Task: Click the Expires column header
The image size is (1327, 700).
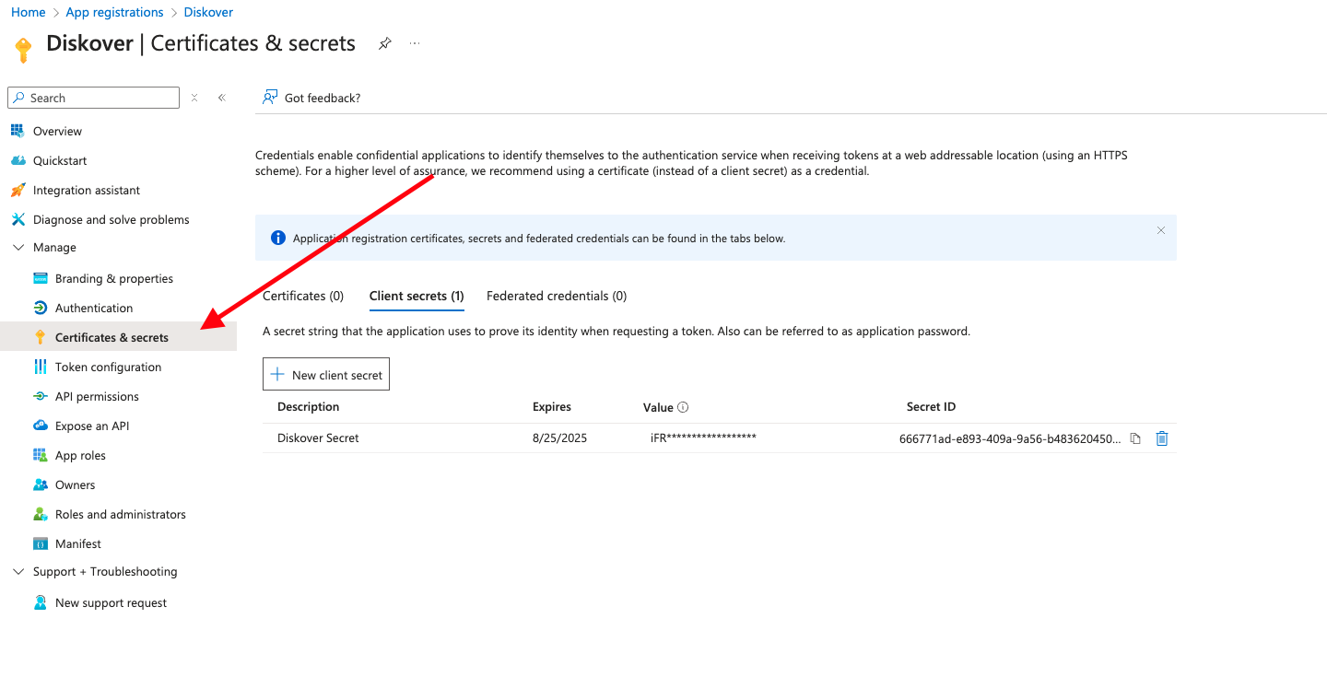Action: point(552,407)
